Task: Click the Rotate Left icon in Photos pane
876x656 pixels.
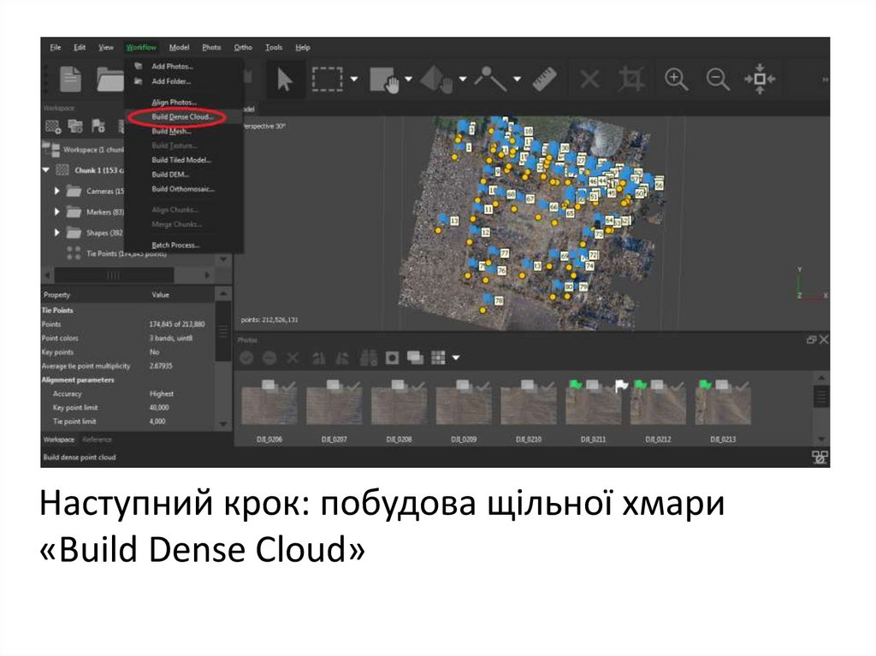Action: click(x=319, y=358)
